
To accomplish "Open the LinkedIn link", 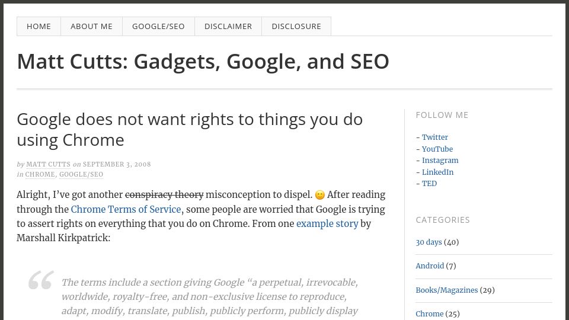I will click(437, 172).
